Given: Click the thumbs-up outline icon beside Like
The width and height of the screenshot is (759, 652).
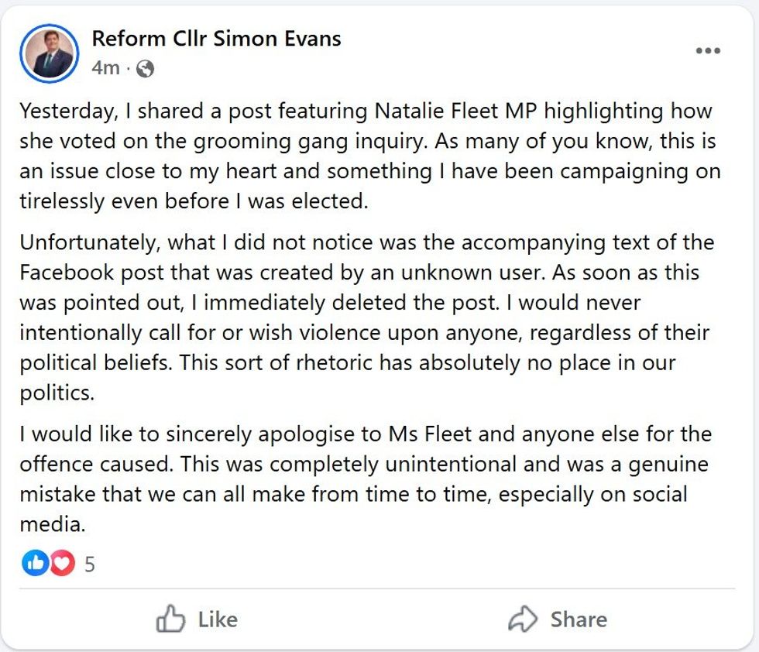Looking at the screenshot, I should point(170,619).
